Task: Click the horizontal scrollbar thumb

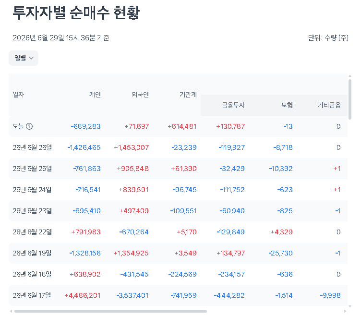Action: click(110, 311)
